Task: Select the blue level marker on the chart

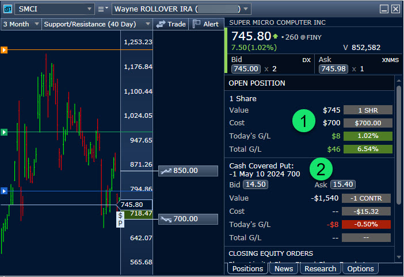Action: pos(4,191)
